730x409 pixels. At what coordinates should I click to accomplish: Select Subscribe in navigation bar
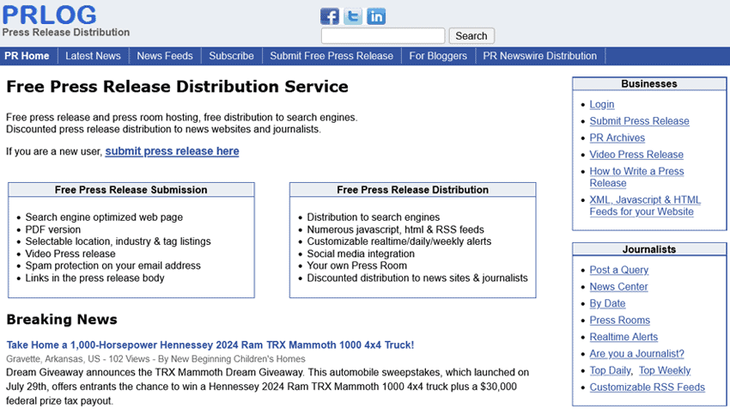[231, 56]
